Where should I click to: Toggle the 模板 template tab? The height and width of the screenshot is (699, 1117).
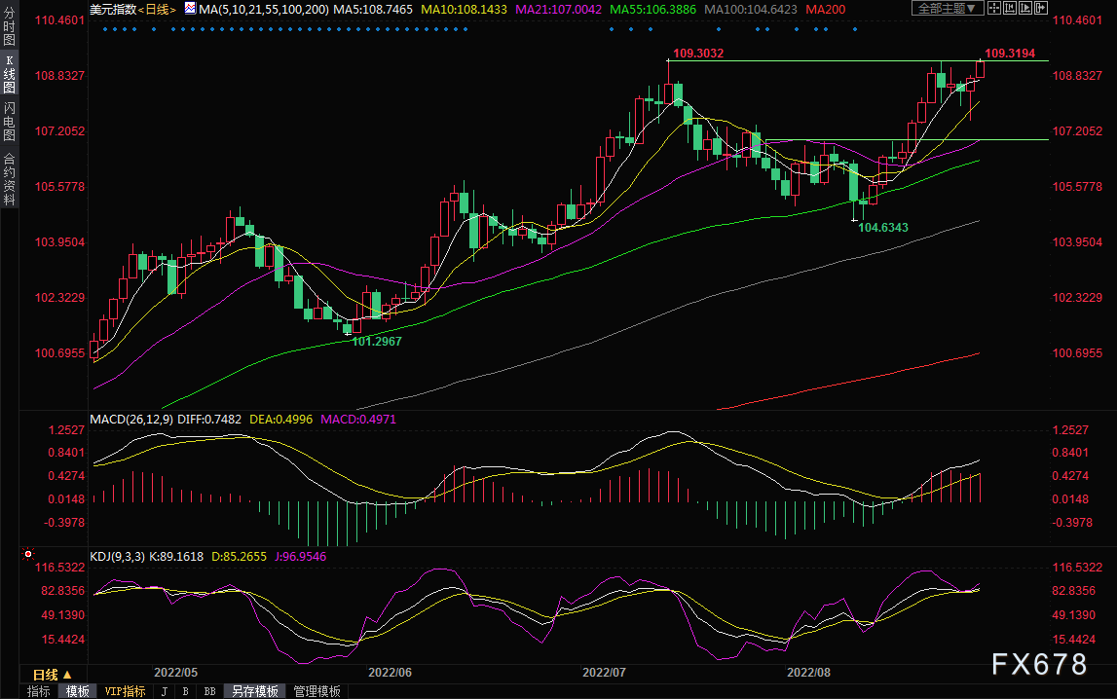coord(78,691)
